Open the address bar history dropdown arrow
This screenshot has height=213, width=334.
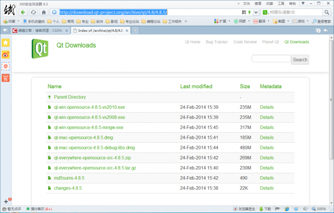click(x=256, y=12)
